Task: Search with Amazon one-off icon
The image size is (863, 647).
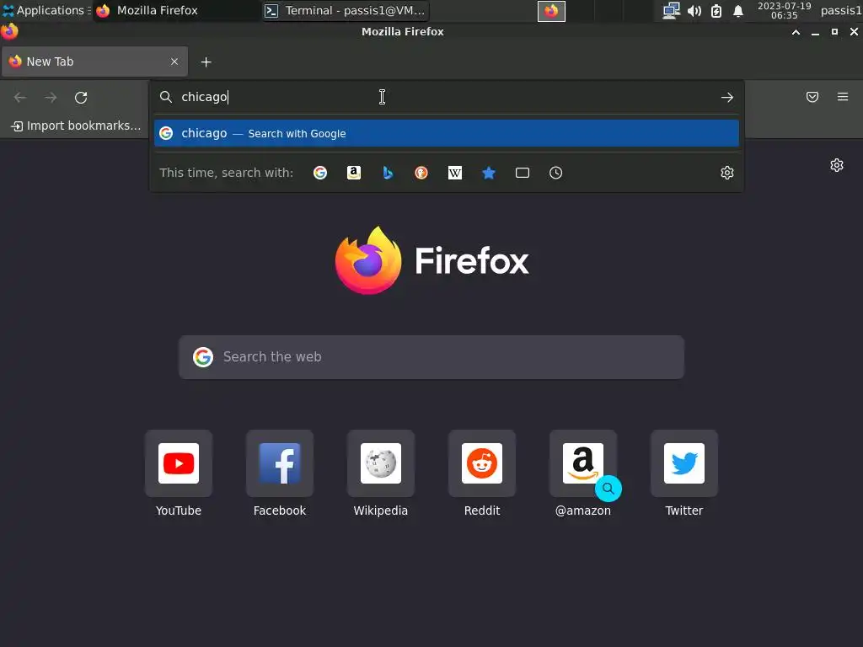Action: [354, 173]
